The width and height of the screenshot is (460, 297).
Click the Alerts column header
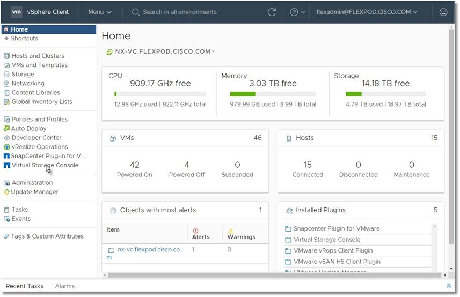[x=201, y=234]
